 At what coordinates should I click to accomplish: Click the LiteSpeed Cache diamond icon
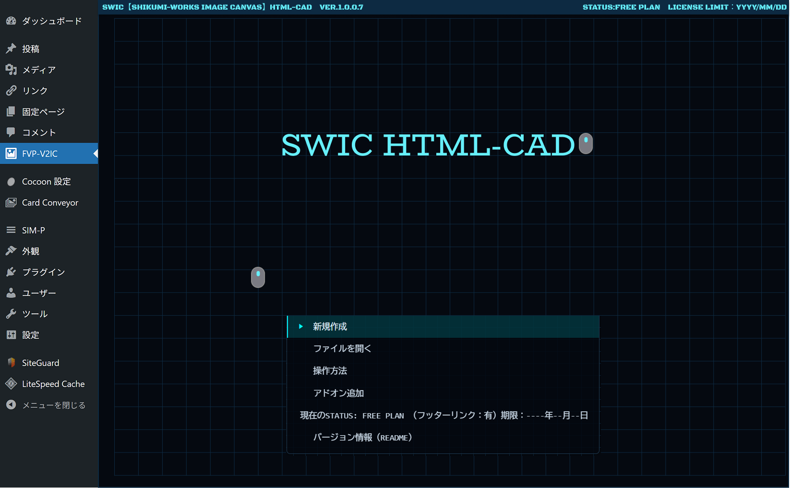click(x=11, y=384)
